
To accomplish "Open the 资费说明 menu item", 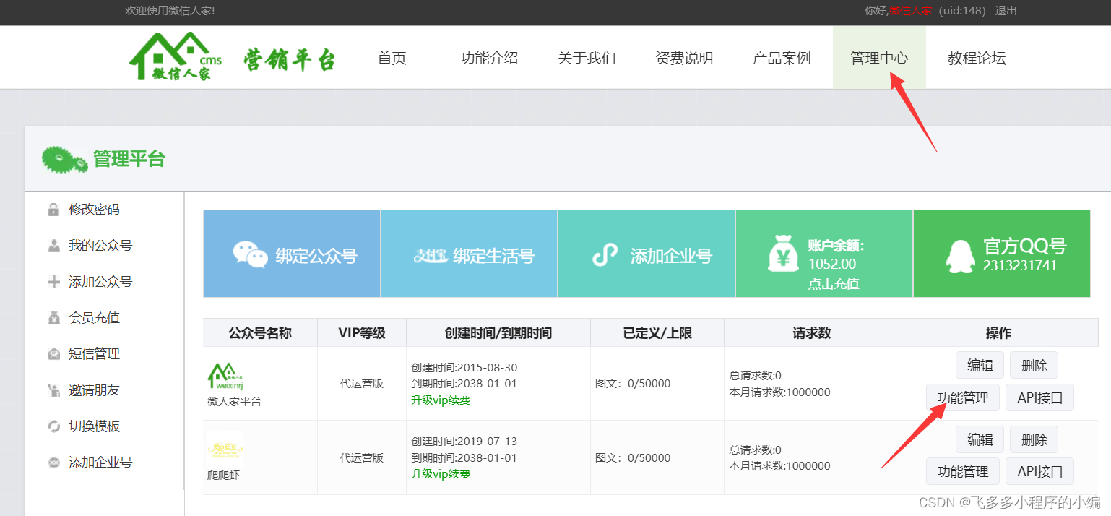I will pyautogui.click(x=684, y=58).
